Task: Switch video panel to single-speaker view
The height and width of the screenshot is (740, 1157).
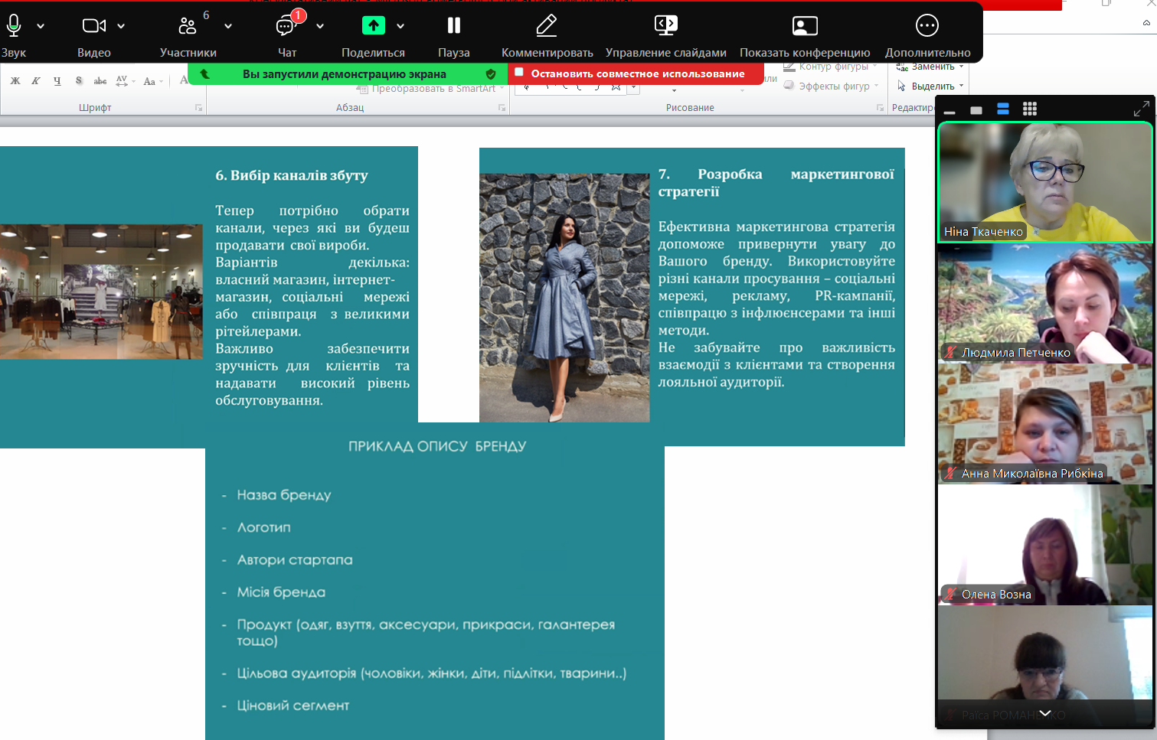Action: (976, 110)
